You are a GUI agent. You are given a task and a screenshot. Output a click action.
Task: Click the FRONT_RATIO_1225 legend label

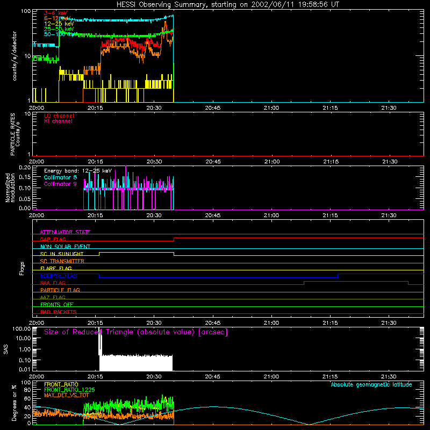coord(69,390)
